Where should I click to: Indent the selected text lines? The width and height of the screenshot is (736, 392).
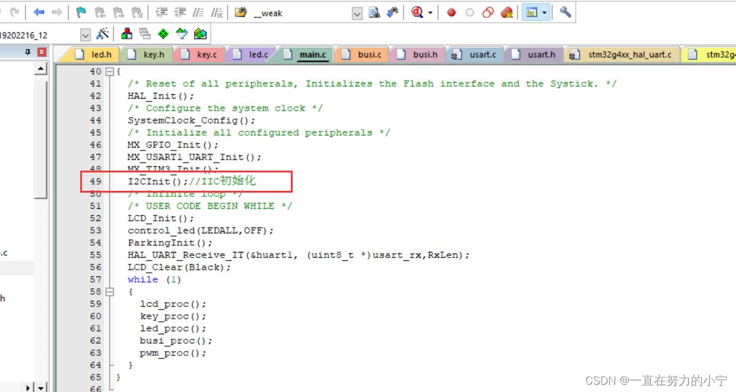[162, 12]
